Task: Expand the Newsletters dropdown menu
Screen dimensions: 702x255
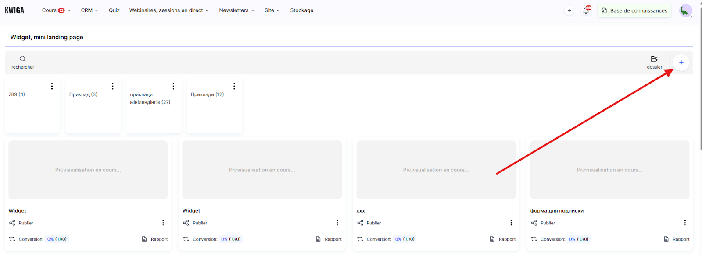Action: [x=236, y=10]
